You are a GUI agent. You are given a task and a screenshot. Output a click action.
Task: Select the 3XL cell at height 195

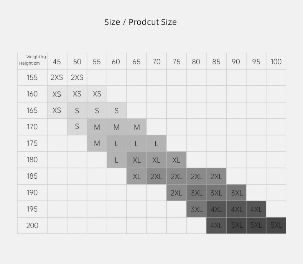pos(196,209)
